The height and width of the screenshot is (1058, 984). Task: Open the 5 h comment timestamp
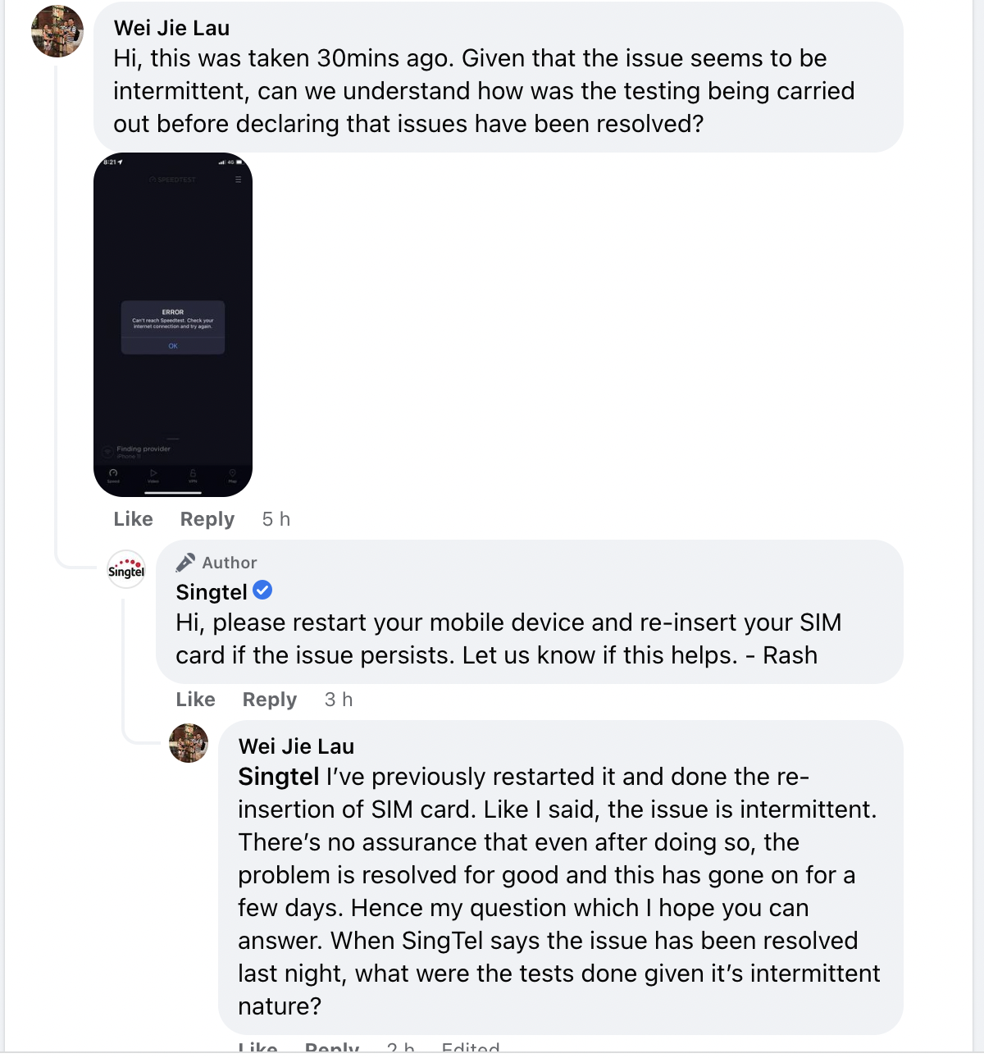tap(276, 519)
